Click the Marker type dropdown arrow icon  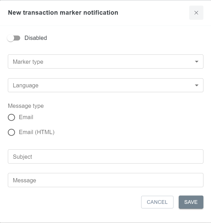click(x=197, y=62)
